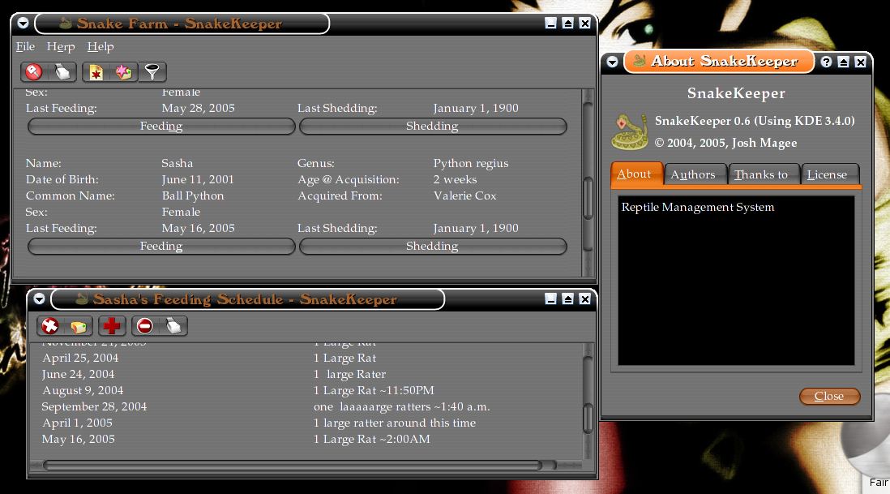890x494 pixels.
Task: Click the red star document icon
Action: (96, 72)
